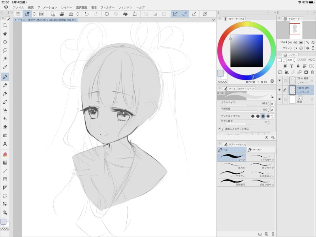The height and width of the screenshot is (237, 316).
Task: Uncheck 速度による手ブレ補正 checkbox
Action: [222, 129]
